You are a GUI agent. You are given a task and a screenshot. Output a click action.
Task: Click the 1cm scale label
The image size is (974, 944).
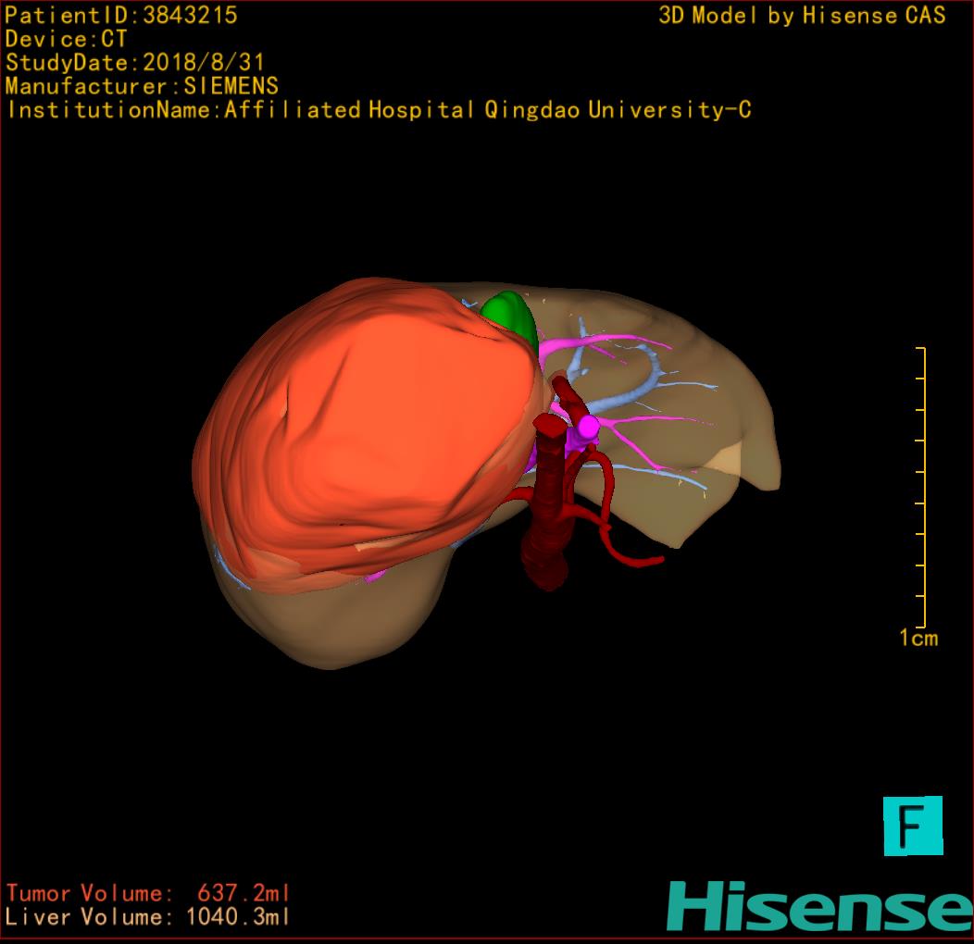tap(918, 638)
